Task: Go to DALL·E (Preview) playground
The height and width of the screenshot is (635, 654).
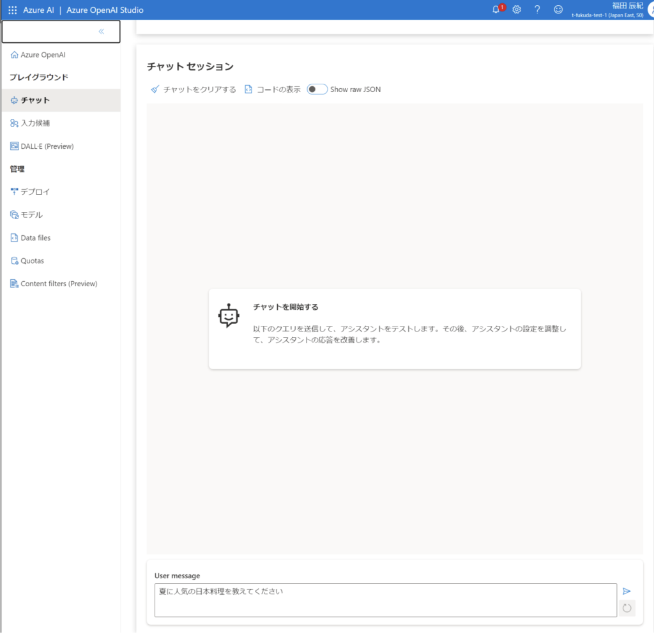Action: pos(47,146)
